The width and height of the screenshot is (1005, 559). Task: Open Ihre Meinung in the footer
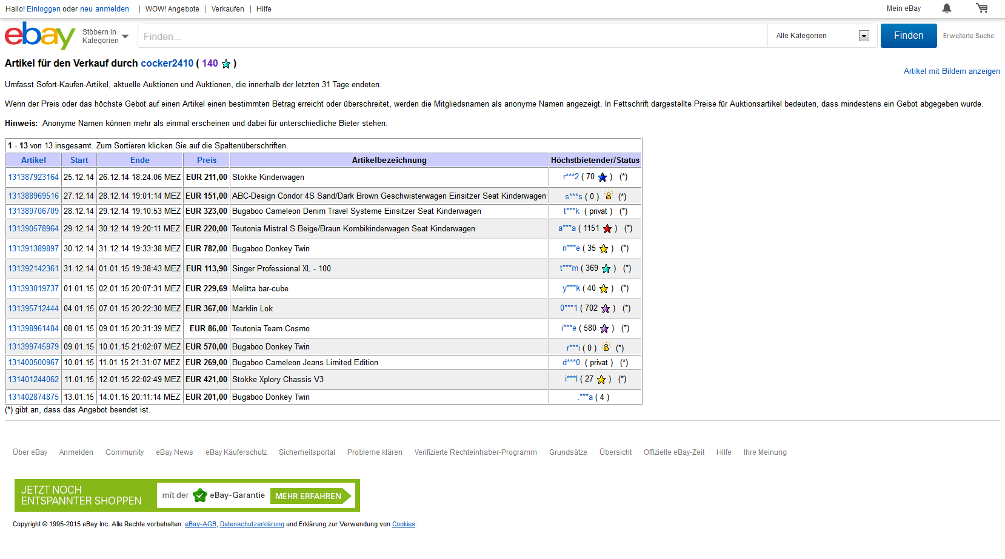pyautogui.click(x=765, y=452)
